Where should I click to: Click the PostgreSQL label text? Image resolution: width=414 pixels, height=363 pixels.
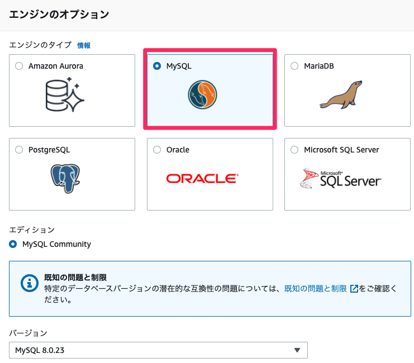coord(49,150)
